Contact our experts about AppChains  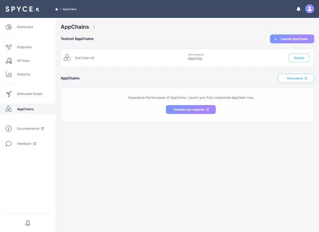[x=191, y=109]
